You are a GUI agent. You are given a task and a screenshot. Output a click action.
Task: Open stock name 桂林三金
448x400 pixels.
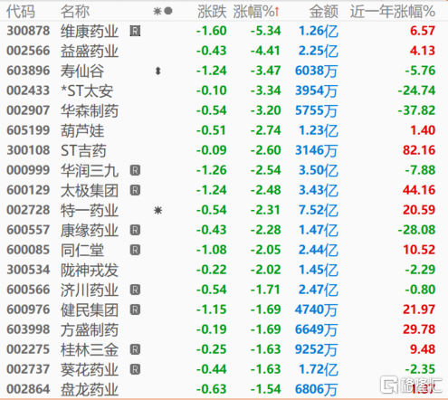(90, 349)
